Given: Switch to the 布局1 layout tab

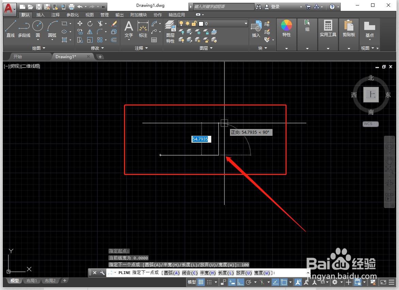Looking at the screenshot, I should click(32, 280).
